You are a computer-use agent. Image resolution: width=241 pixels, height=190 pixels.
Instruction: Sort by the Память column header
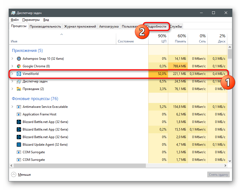click(x=178, y=39)
